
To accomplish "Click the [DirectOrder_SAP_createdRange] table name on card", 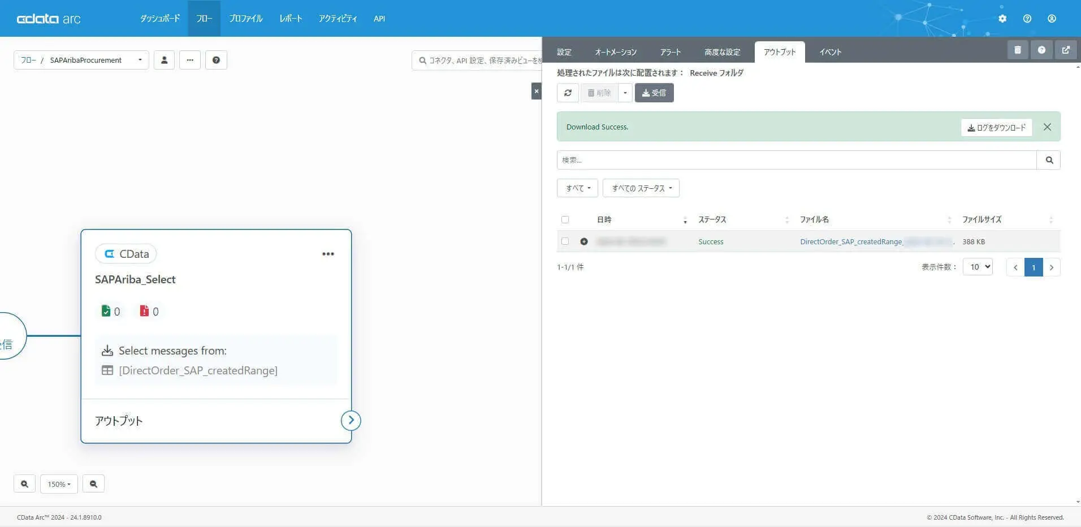I will 198,370.
